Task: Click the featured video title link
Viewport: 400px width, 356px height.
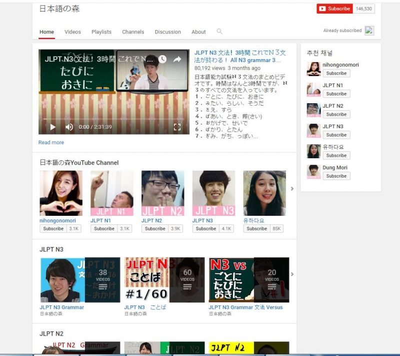Action: tap(240, 56)
